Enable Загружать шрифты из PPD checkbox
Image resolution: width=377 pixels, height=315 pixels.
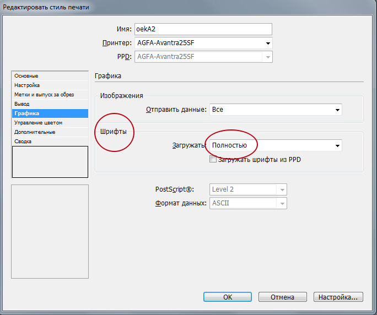coord(213,159)
